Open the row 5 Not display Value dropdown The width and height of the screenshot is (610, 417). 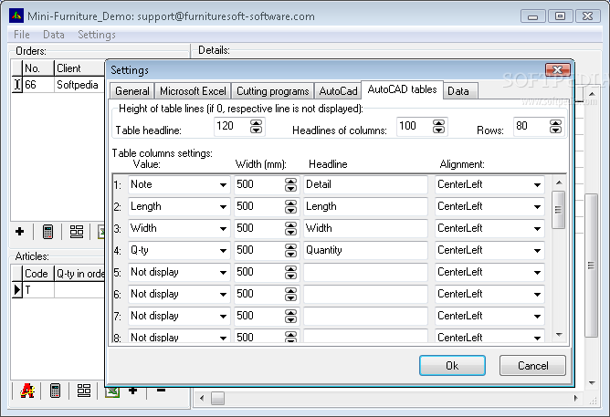click(x=223, y=273)
